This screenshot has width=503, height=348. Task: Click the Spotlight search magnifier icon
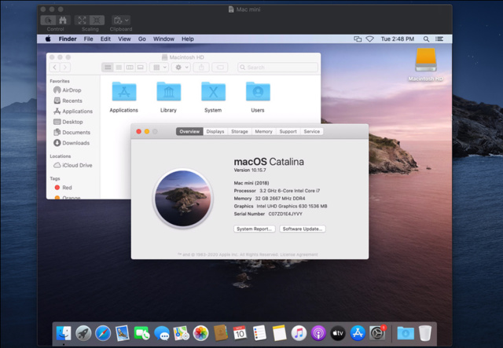426,38
